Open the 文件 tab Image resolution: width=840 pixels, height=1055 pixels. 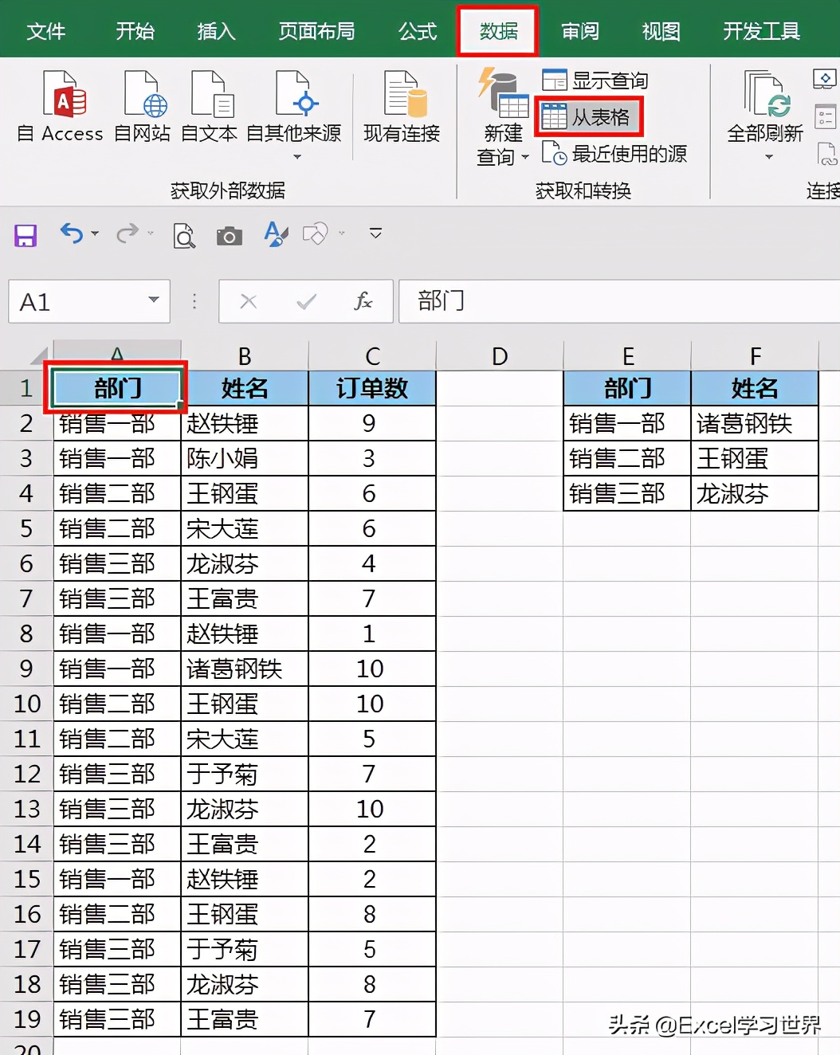click(x=46, y=30)
